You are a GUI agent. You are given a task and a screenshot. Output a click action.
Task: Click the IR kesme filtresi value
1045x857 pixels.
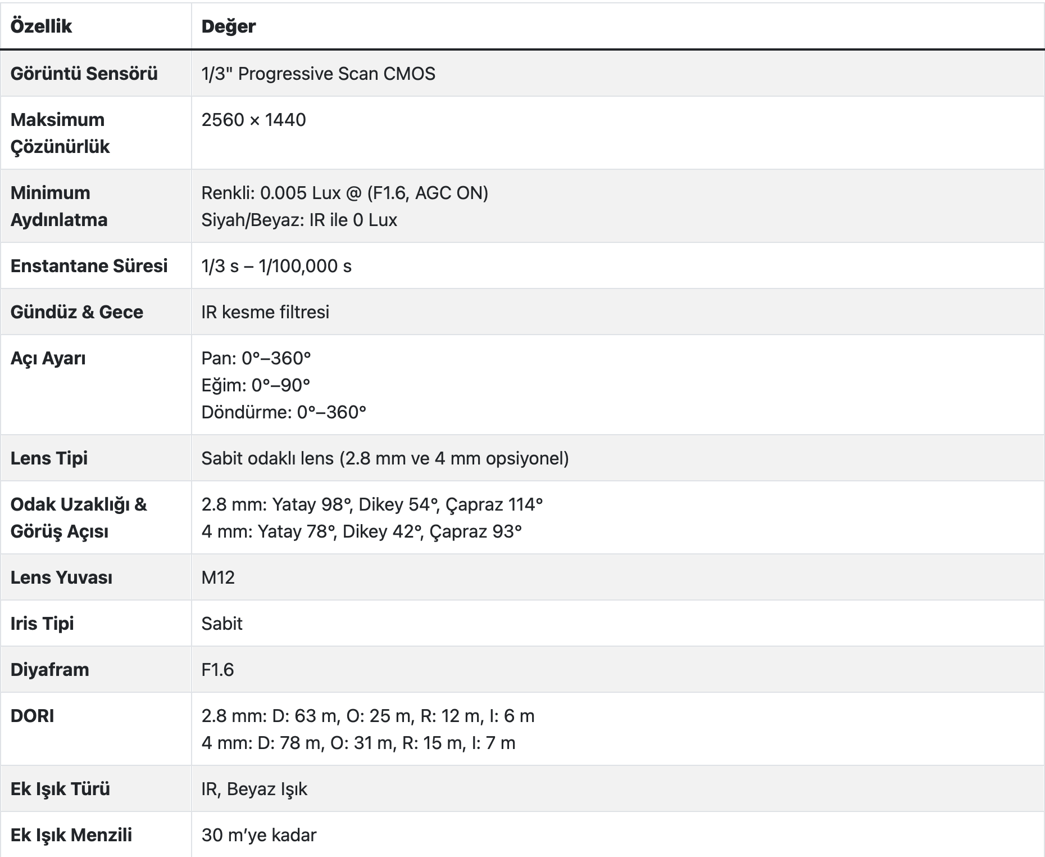coord(265,312)
